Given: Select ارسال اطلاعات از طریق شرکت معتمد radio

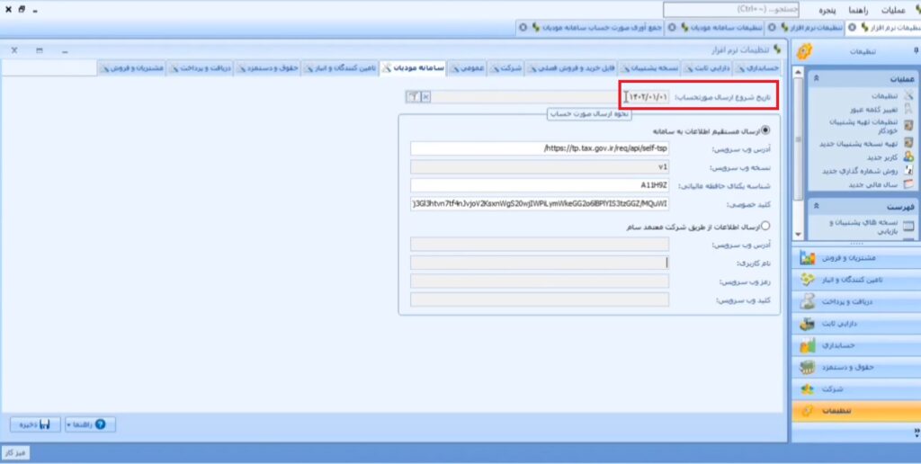Looking at the screenshot, I should [765, 226].
